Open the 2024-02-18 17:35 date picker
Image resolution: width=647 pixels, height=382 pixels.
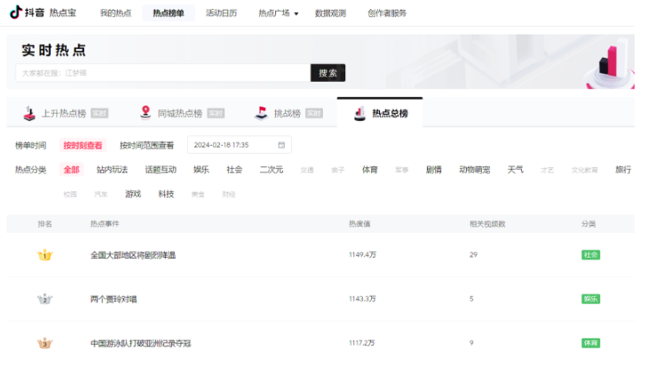tap(233, 145)
